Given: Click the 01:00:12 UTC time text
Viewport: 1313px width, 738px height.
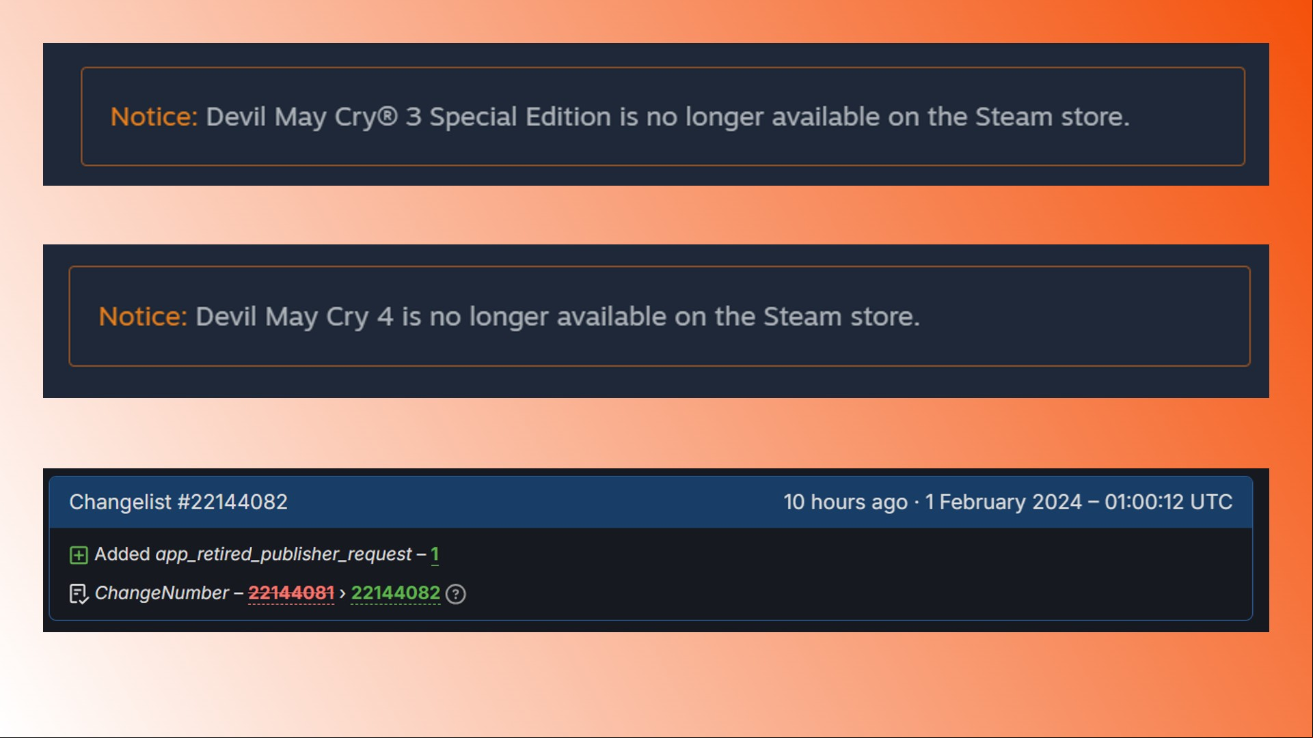Looking at the screenshot, I should pyautogui.click(x=1168, y=502).
